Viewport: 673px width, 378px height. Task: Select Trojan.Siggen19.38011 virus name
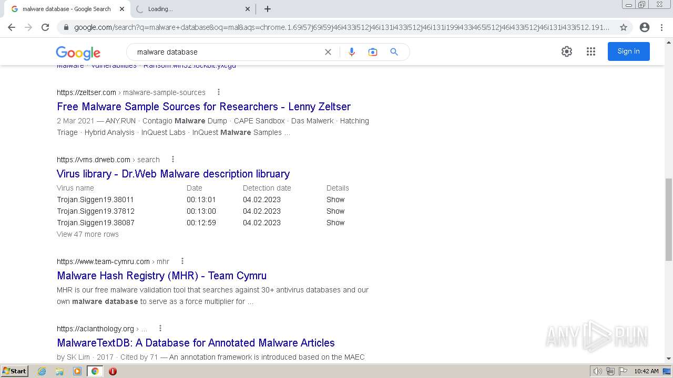tap(96, 199)
